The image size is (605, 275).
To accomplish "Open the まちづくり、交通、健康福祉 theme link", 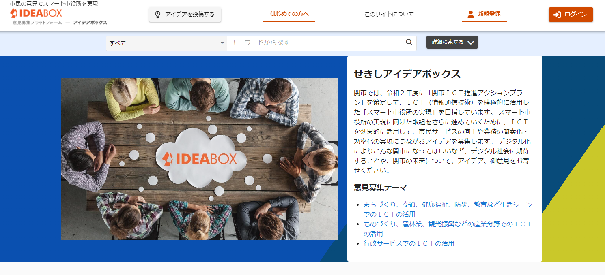I will click(x=448, y=209).
